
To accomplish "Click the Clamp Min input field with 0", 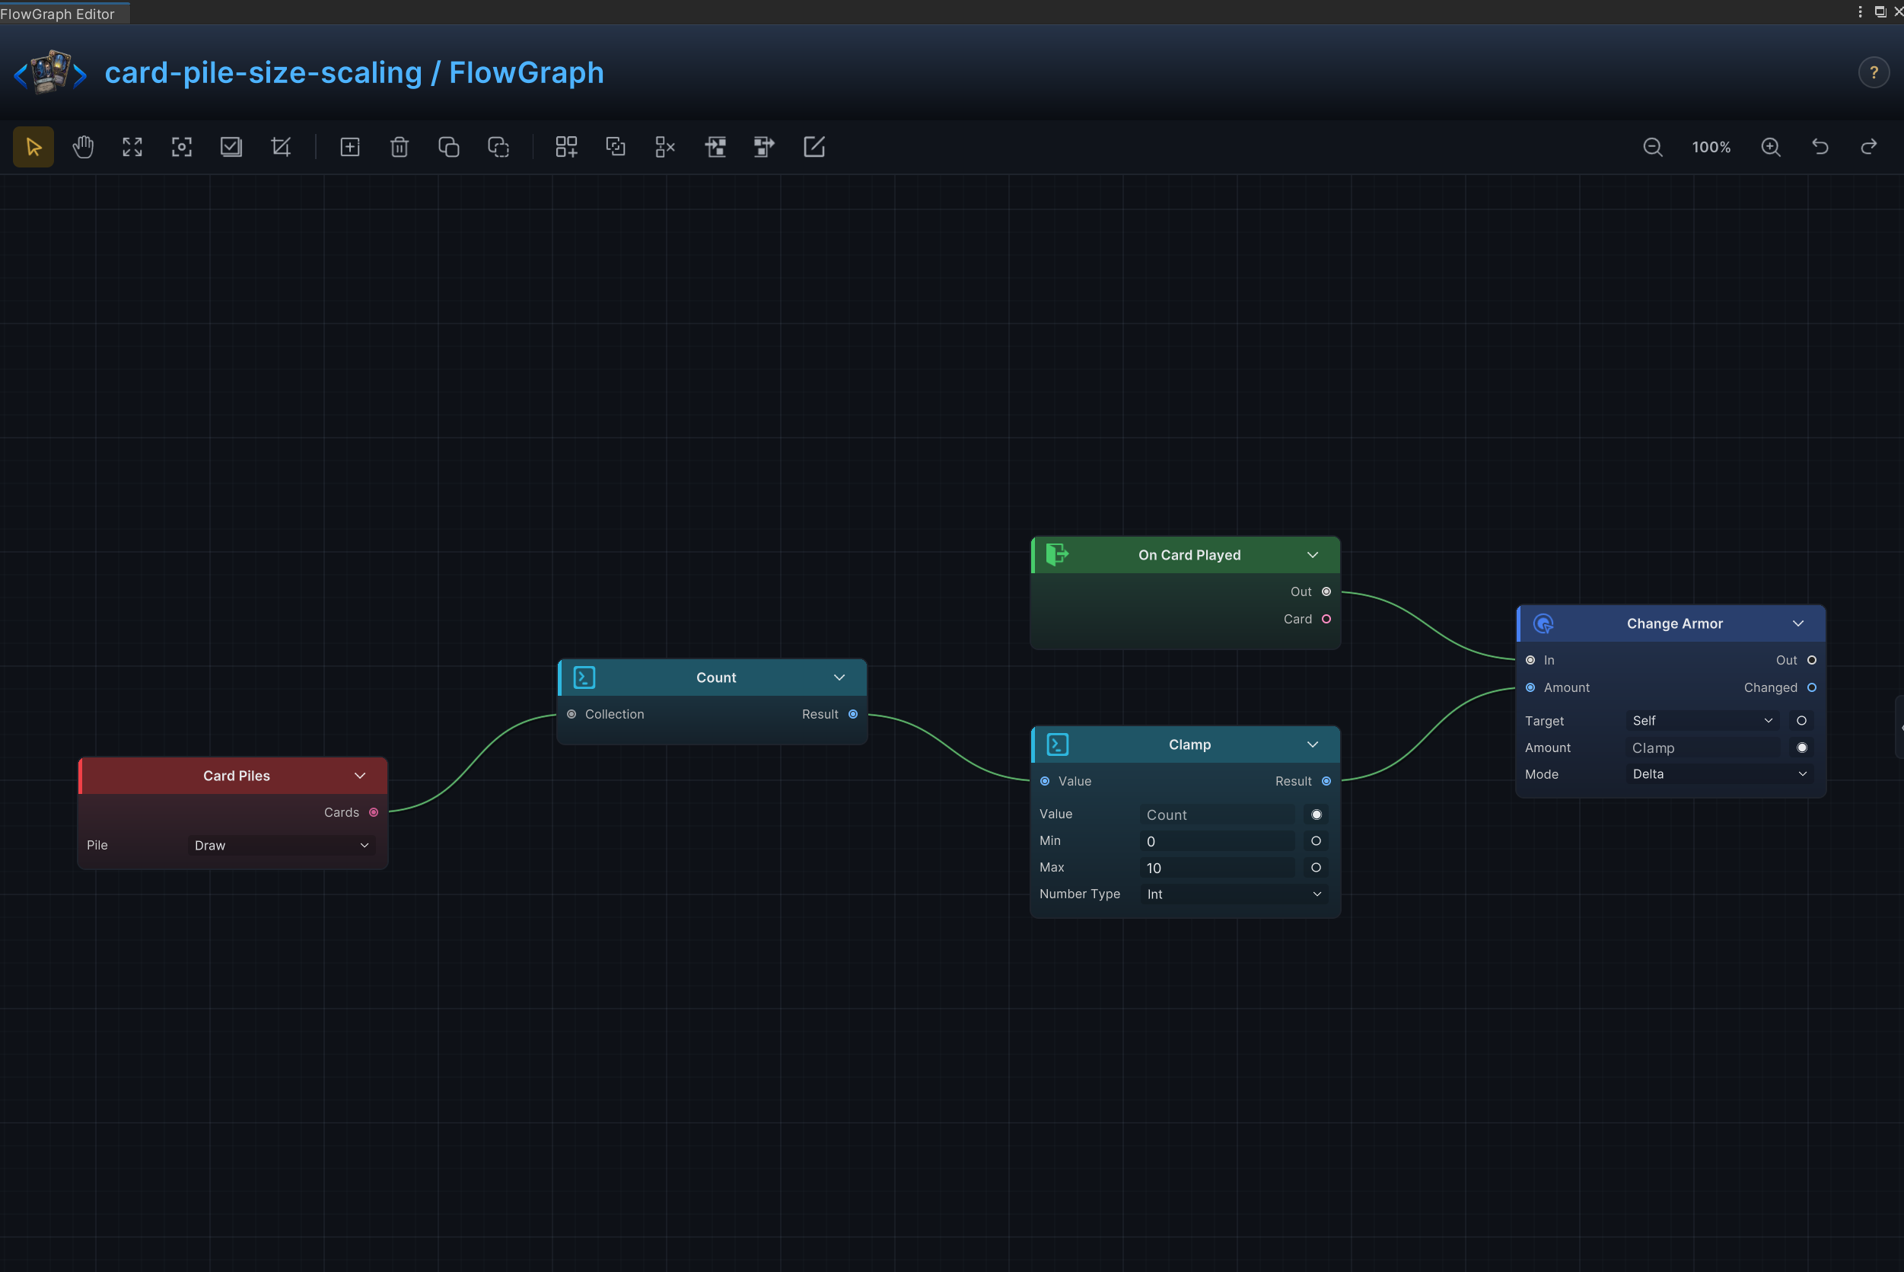I will tap(1217, 841).
